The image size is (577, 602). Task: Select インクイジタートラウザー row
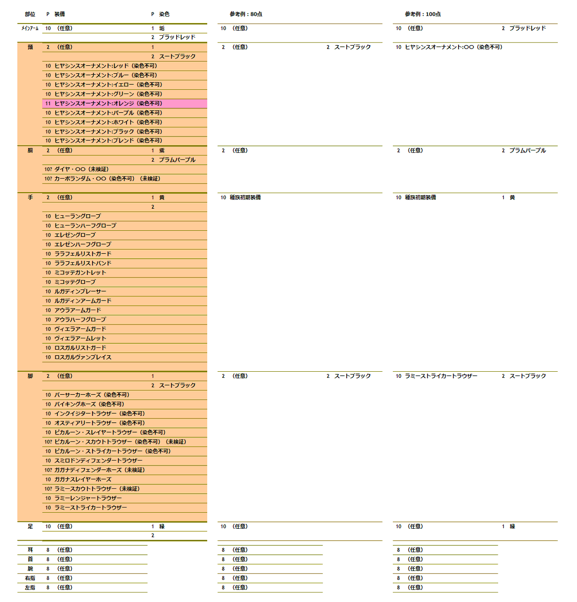point(124,414)
